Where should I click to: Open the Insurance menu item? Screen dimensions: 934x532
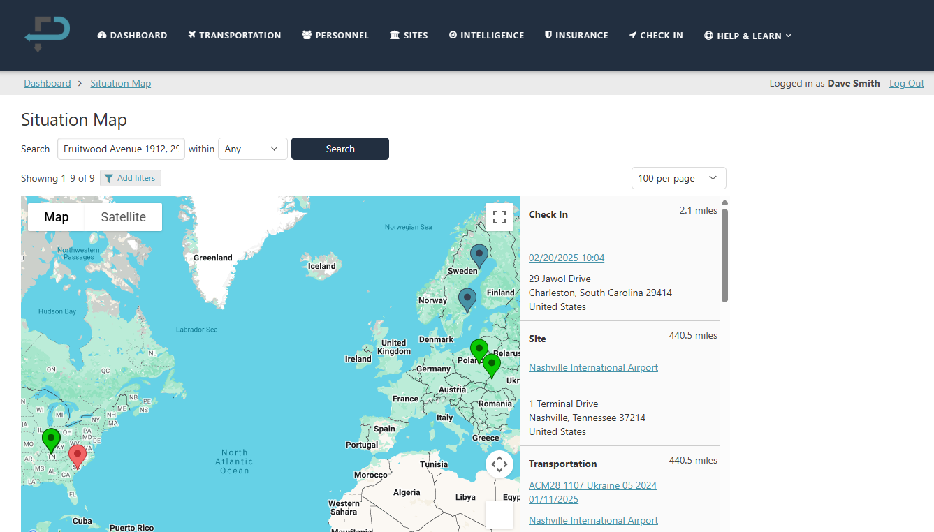[x=576, y=35]
